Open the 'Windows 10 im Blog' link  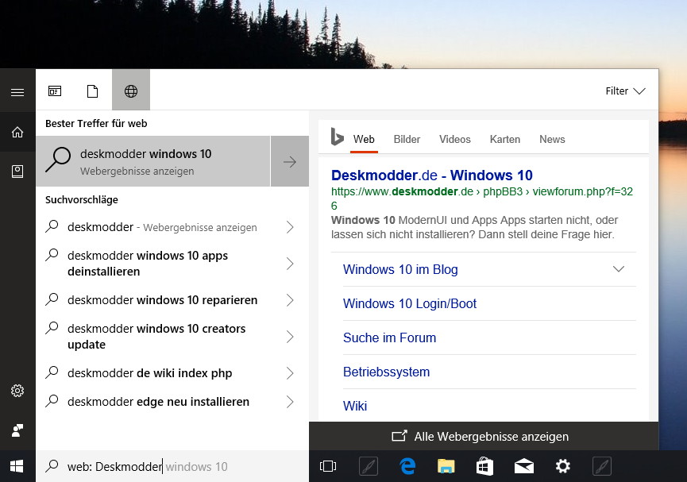point(400,269)
